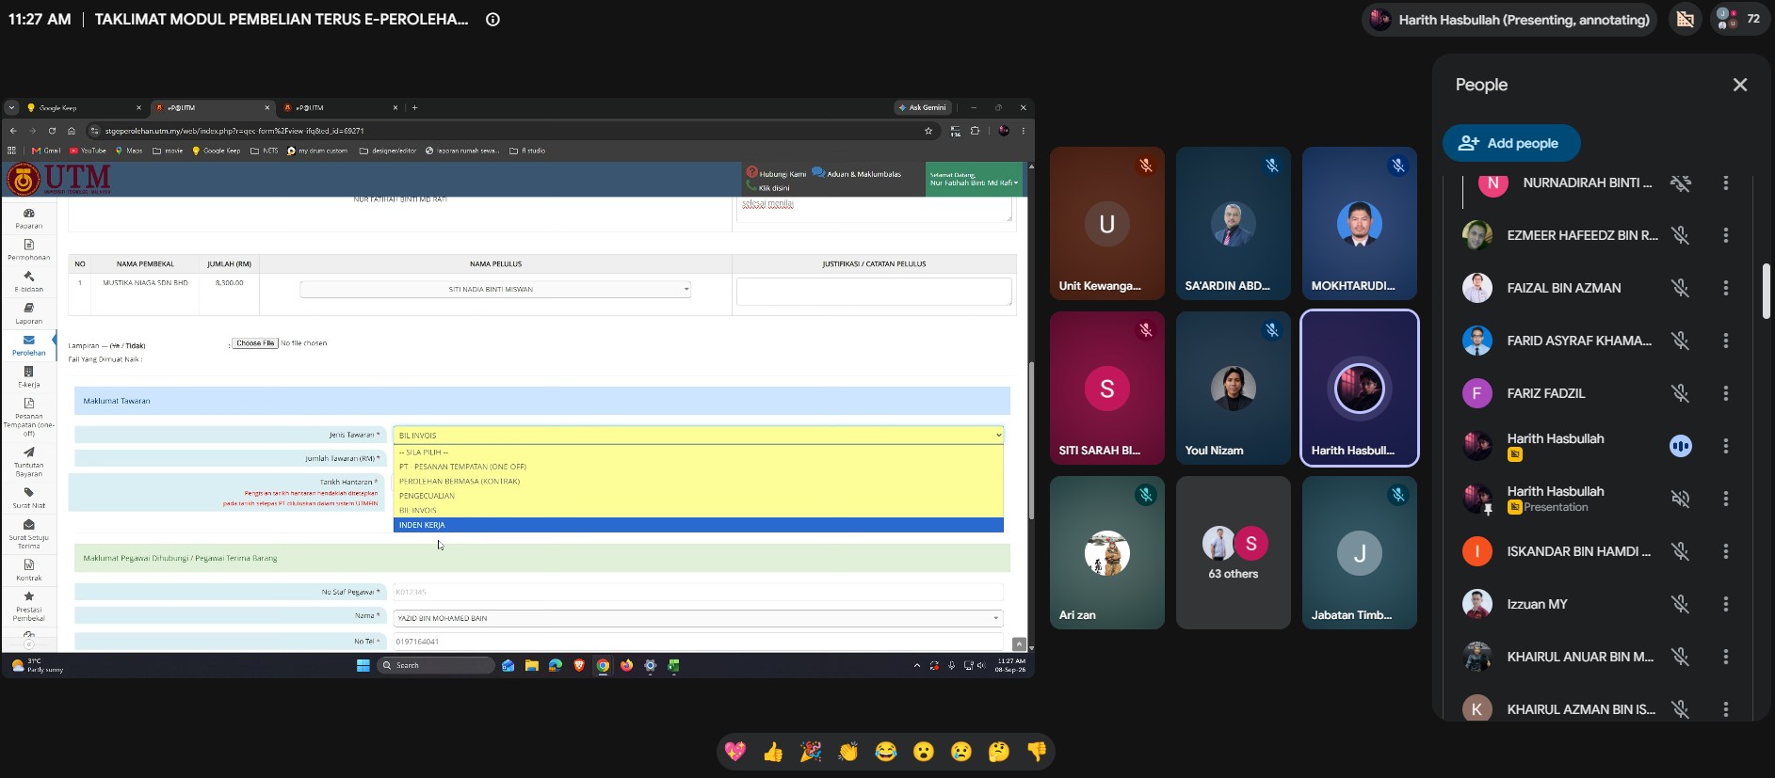The width and height of the screenshot is (1775, 778).
Task: Click the Add people button
Action: 1511,143
